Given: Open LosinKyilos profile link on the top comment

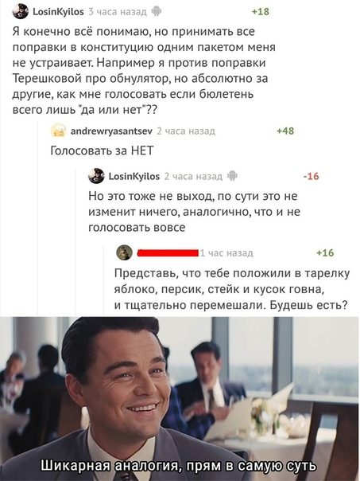Looking at the screenshot, I should (58, 12).
